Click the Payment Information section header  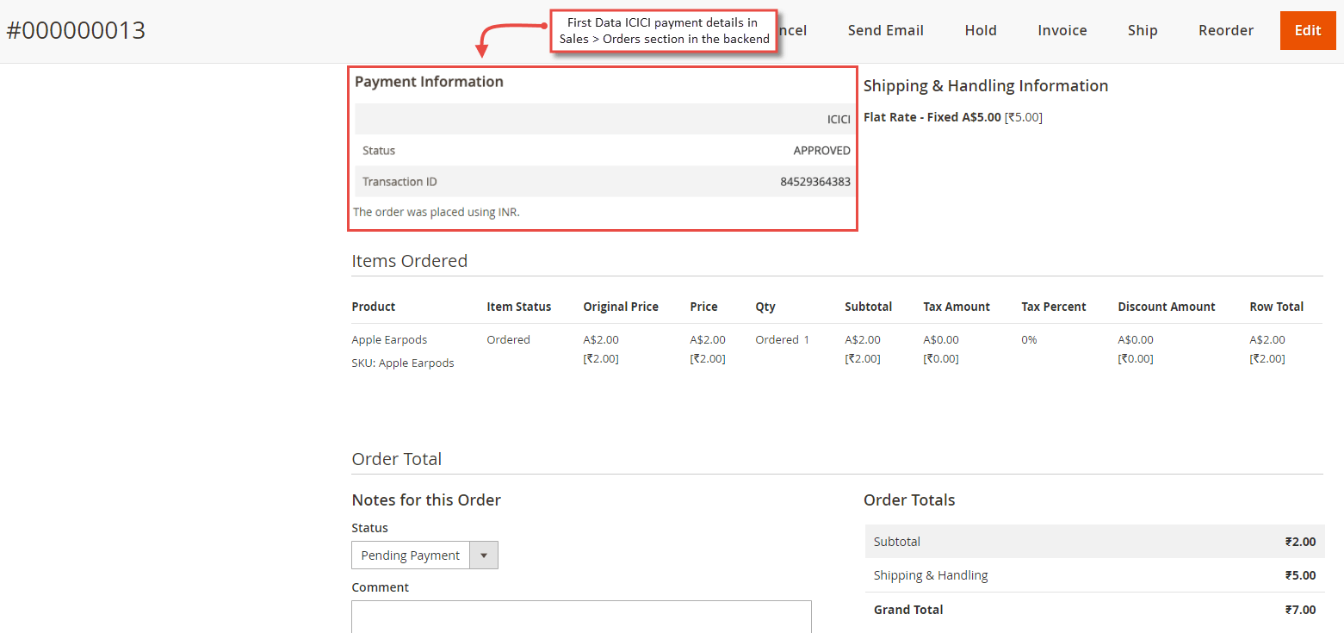tap(428, 81)
